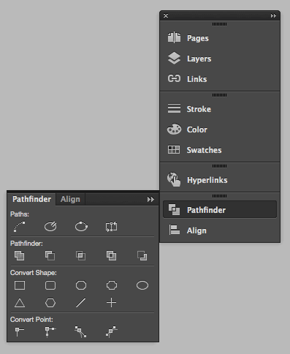Image resolution: width=290 pixels, height=354 pixels.
Task: Click the gripper above Hyperlinks
Action: point(219,166)
